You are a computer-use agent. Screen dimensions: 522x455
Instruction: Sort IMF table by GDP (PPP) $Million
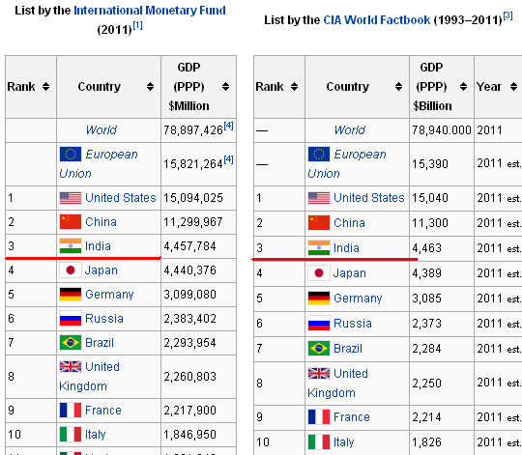click(x=225, y=87)
